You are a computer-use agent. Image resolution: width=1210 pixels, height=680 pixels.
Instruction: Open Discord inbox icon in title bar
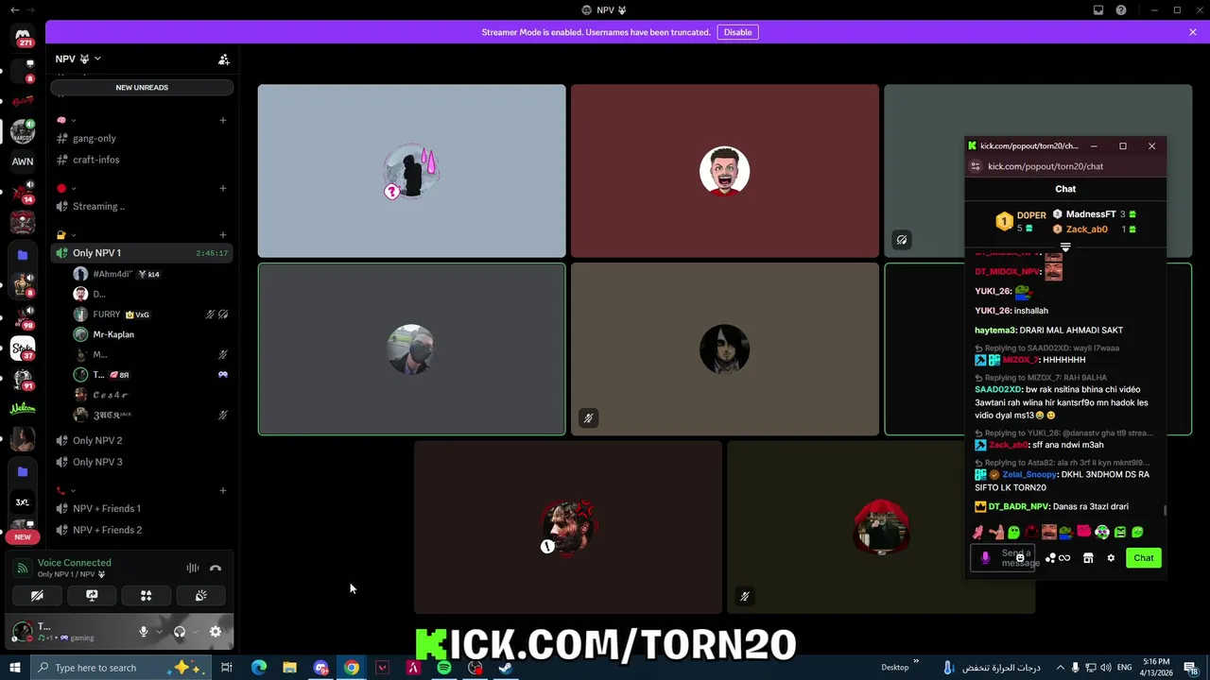[1098, 10]
